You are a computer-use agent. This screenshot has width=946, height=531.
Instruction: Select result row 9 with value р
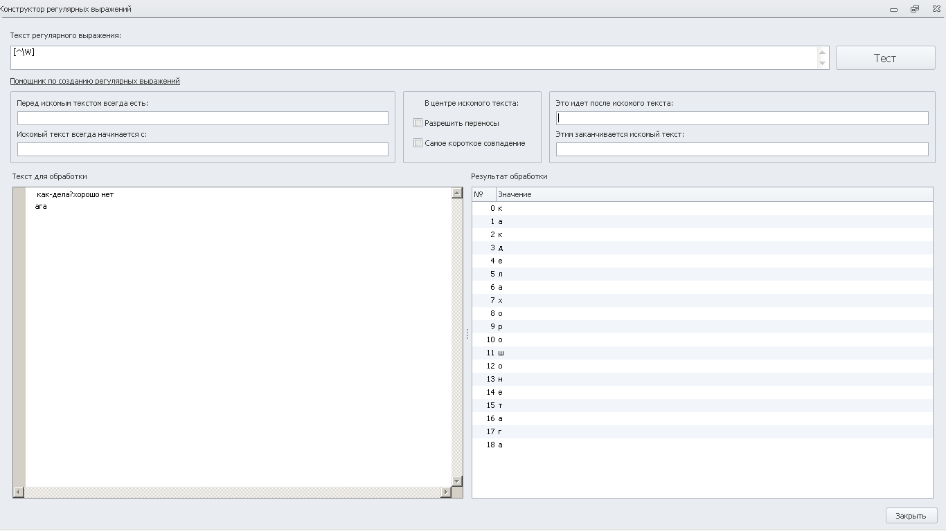click(x=702, y=326)
